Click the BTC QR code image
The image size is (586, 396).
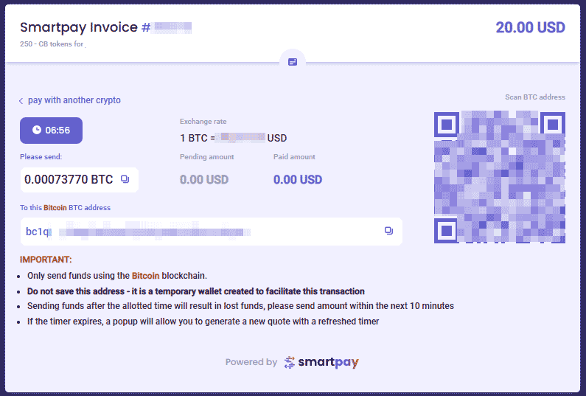500,177
